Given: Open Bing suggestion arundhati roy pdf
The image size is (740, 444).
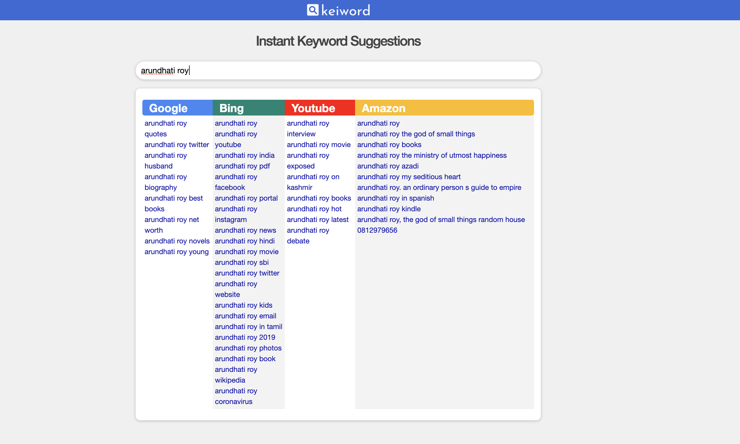Looking at the screenshot, I should click(242, 166).
